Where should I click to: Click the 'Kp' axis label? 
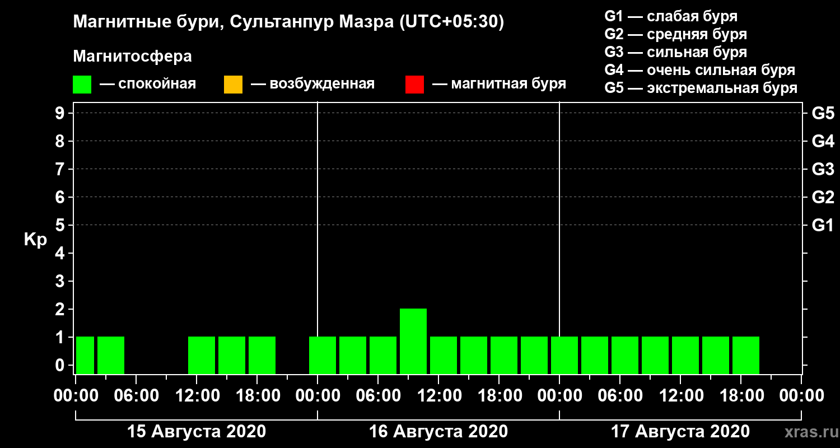pos(35,240)
